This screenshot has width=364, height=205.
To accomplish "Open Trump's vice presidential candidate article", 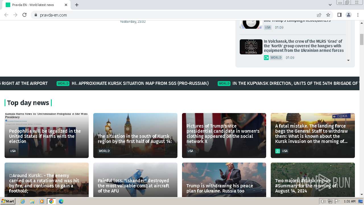I will [x=224, y=136].
